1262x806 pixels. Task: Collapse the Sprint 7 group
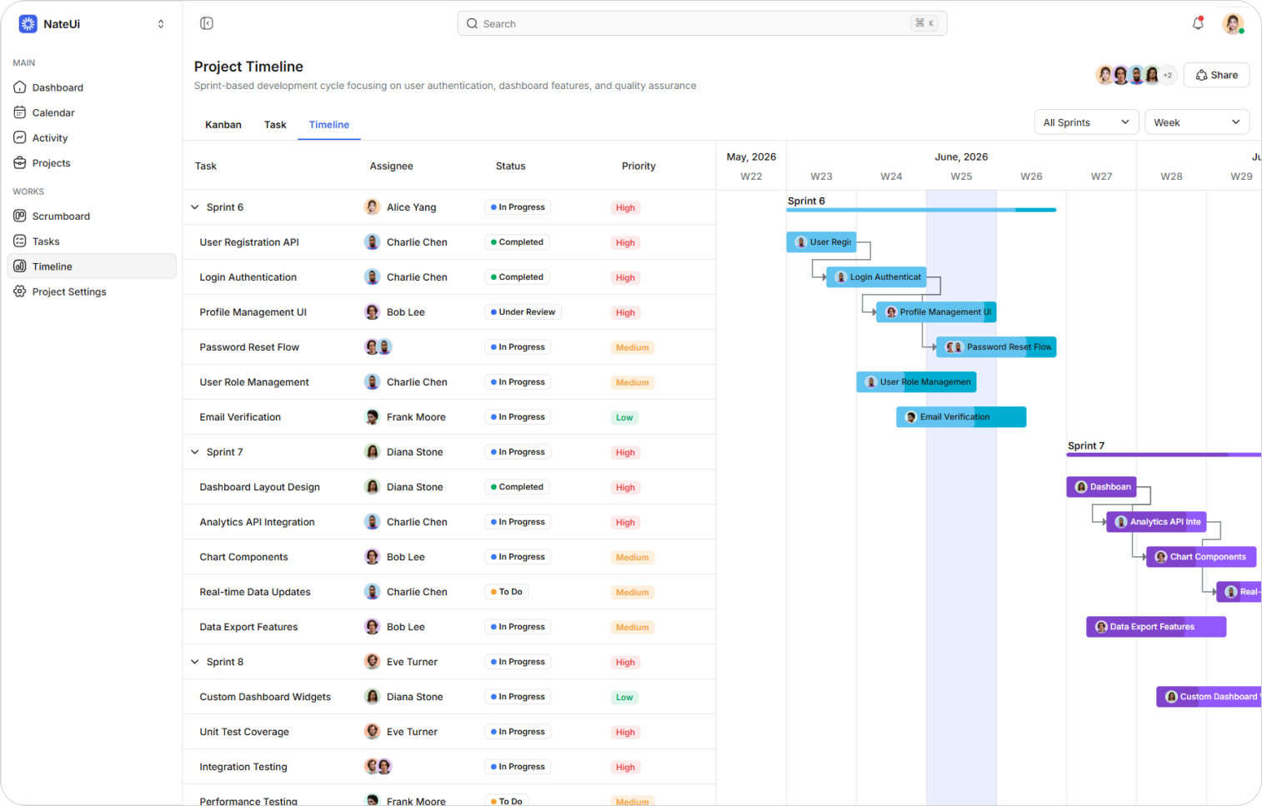click(195, 452)
